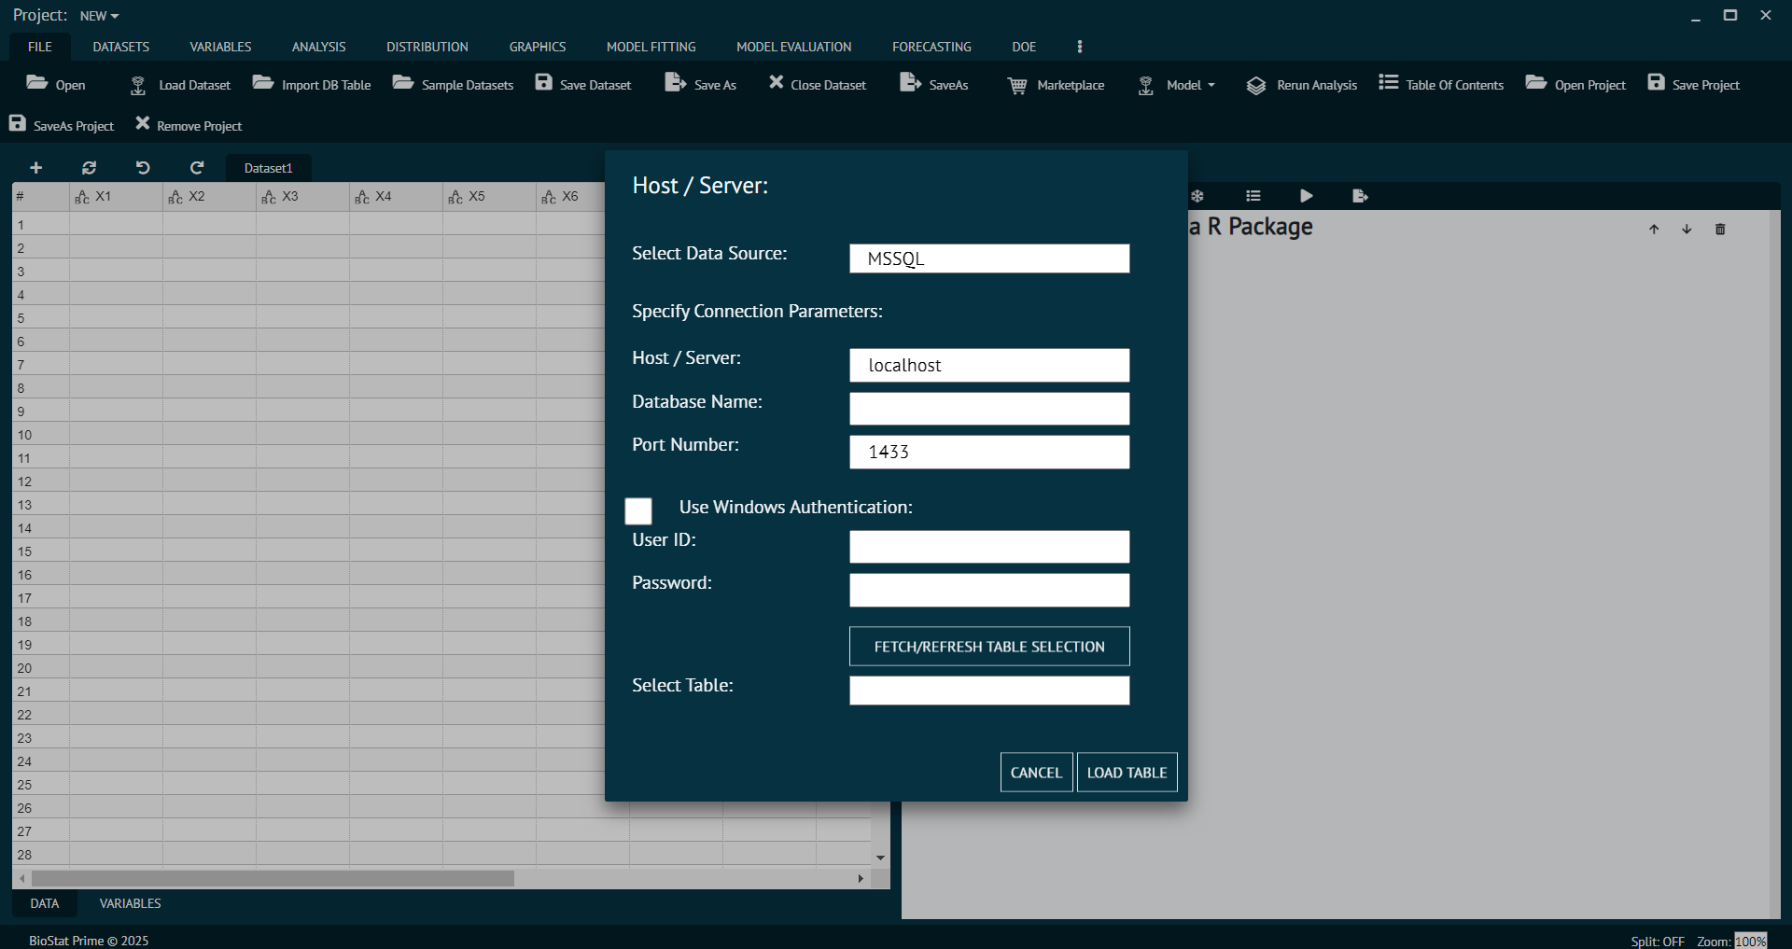
Task: Click the freeze snowflake icon above the results panel
Action: click(1198, 196)
